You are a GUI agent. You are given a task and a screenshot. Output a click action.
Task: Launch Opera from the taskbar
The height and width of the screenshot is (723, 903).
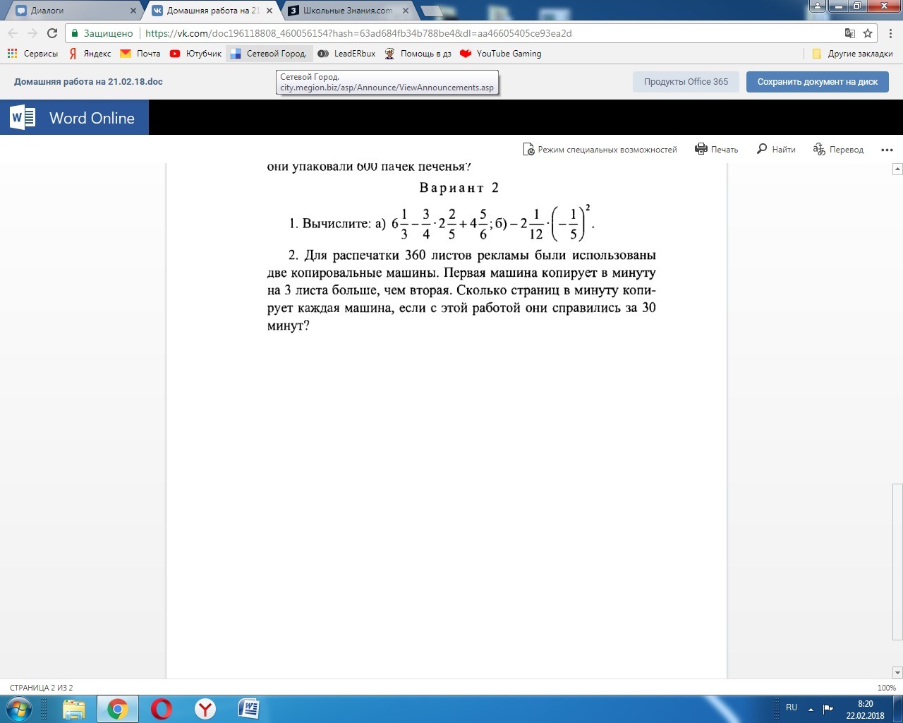coord(162,708)
